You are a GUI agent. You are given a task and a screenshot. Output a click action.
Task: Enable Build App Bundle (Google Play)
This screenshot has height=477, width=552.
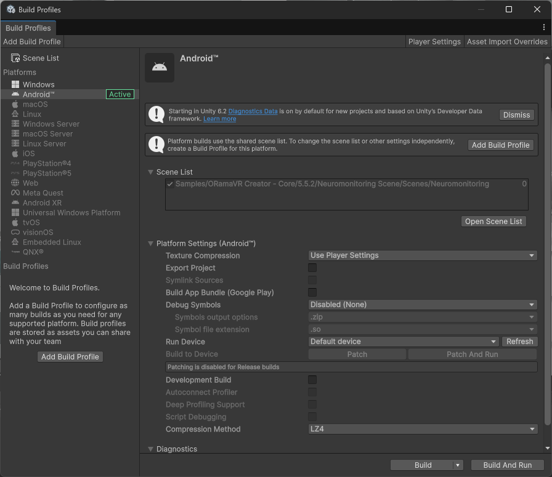coord(312,292)
